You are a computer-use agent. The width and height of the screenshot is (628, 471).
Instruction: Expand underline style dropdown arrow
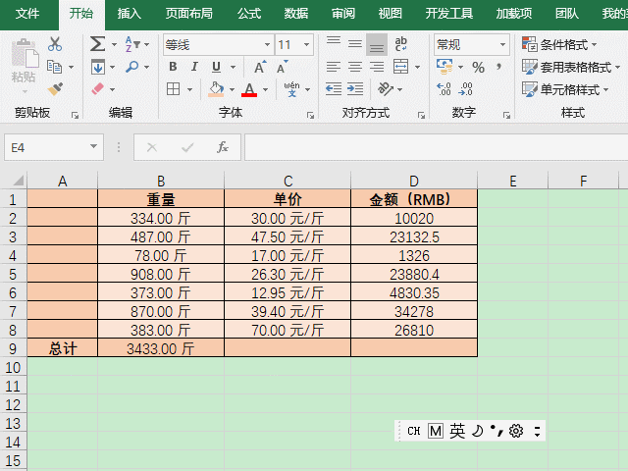coord(234,67)
